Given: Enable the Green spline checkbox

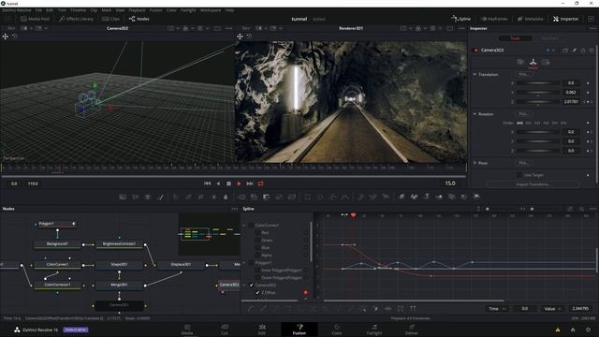Looking at the screenshot, I should click(257, 241).
